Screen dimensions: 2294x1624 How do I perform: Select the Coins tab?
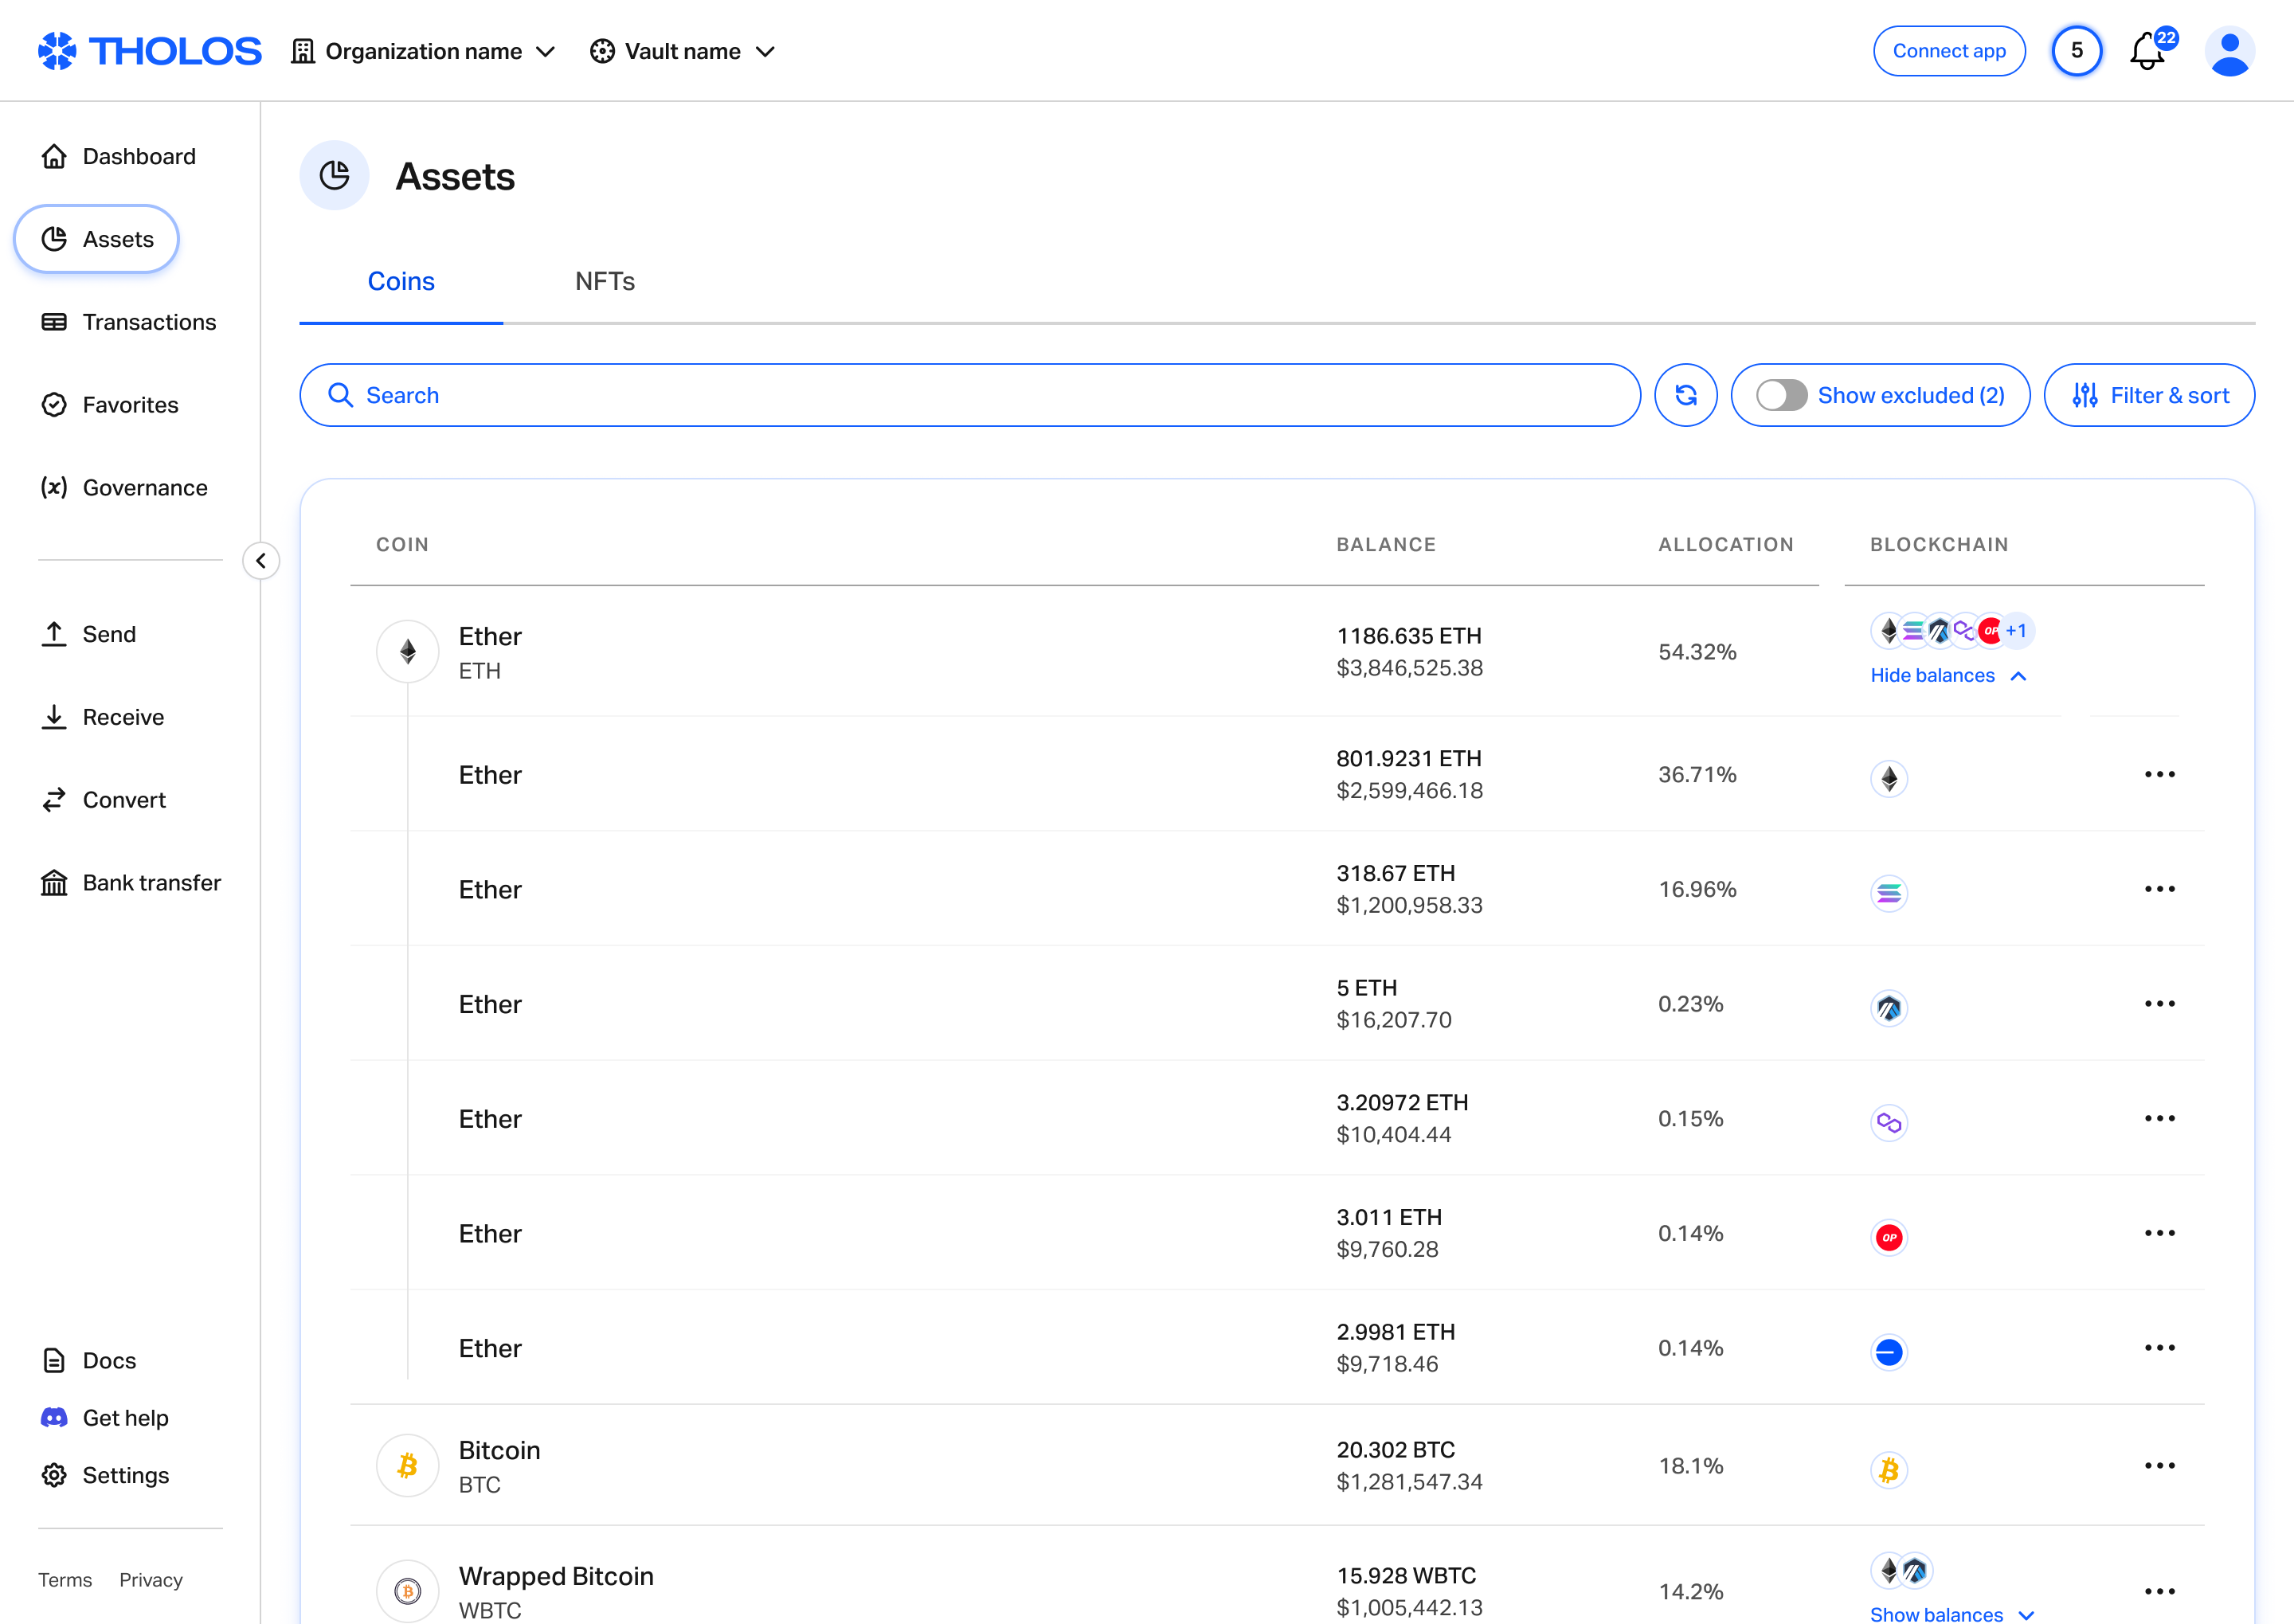point(400,281)
